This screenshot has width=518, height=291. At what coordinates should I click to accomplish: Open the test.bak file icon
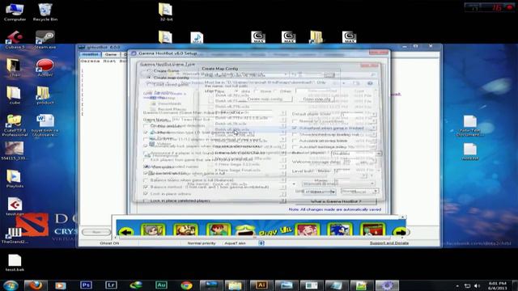point(15,263)
